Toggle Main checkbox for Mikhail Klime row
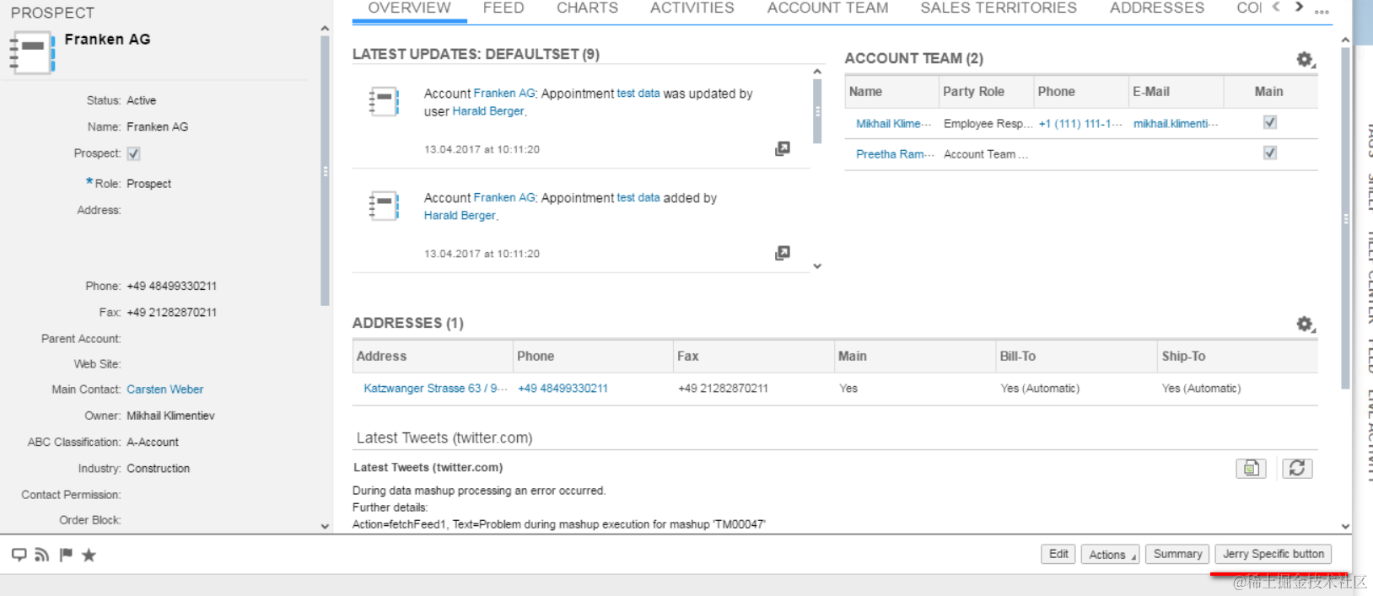The image size is (1373, 596). coord(1270,122)
